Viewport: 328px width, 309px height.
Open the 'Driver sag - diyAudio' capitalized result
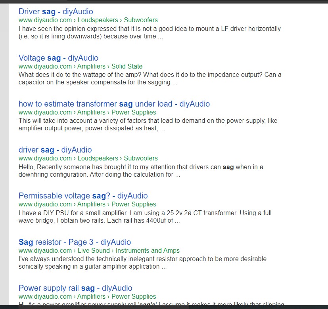click(x=56, y=12)
